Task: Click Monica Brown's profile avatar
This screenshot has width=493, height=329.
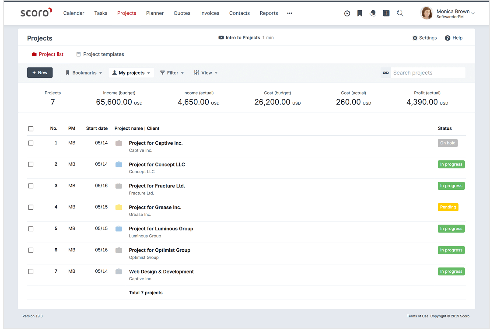Action: pyautogui.click(x=426, y=13)
